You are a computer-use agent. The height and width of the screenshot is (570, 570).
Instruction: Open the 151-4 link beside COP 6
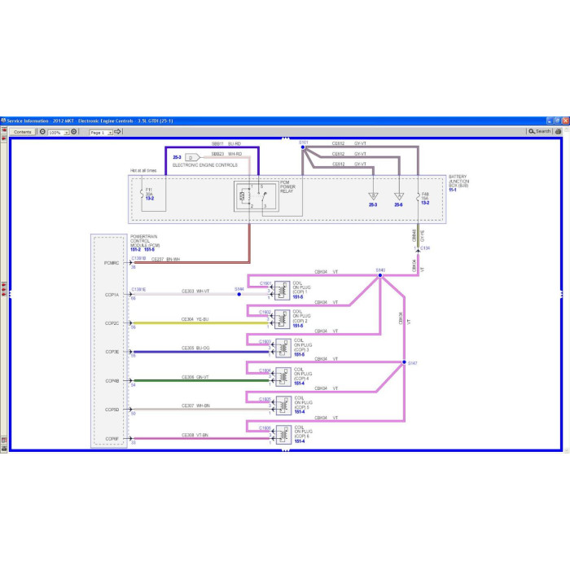tap(300, 441)
